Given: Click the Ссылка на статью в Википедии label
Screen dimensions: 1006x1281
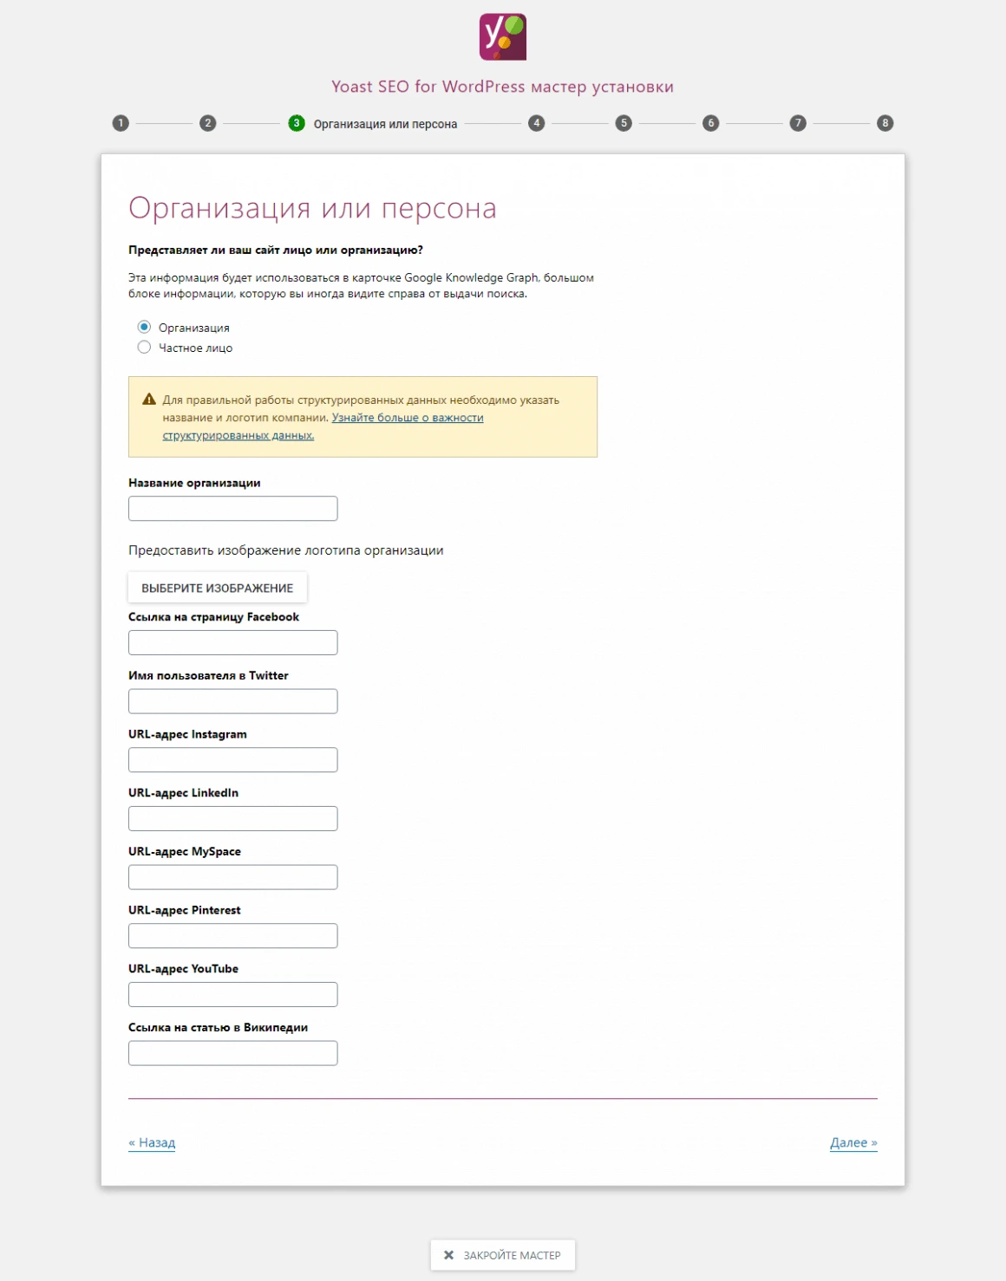Looking at the screenshot, I should pyautogui.click(x=218, y=1027).
